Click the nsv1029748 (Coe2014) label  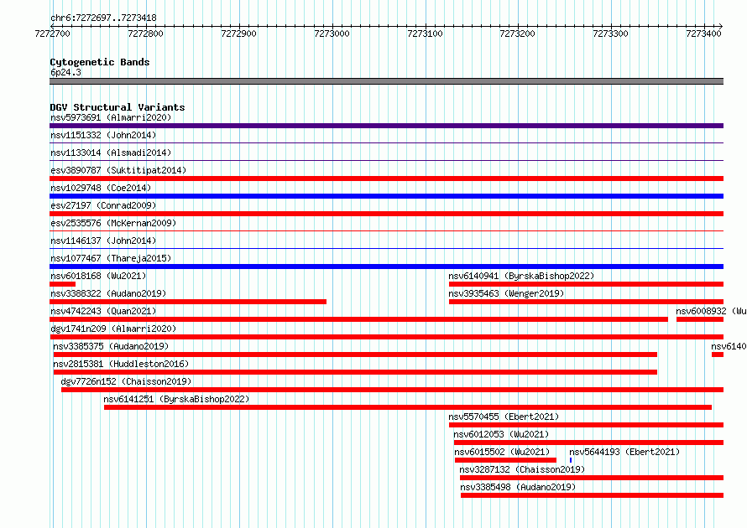pyautogui.click(x=101, y=188)
